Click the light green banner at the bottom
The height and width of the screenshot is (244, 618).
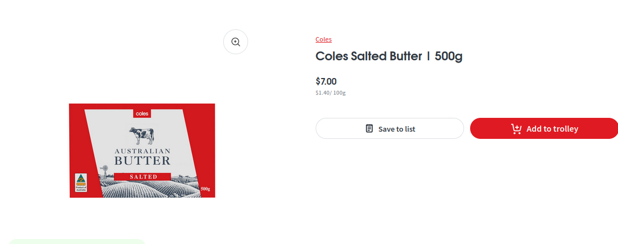[x=77, y=241]
